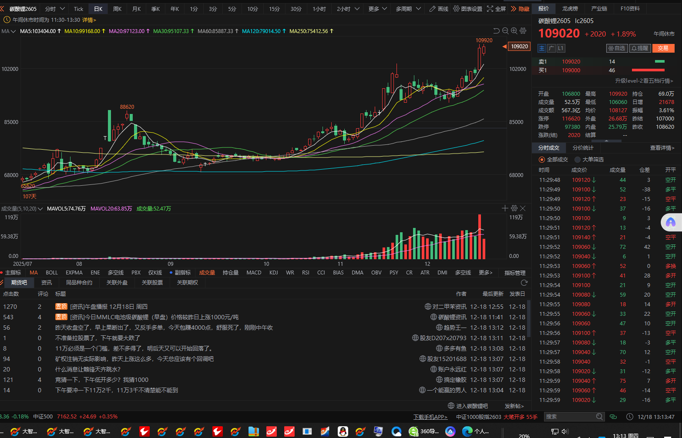This screenshot has width=682, height=438.
Task: Open 图表设置 chart settings
Action: pyautogui.click(x=467, y=9)
